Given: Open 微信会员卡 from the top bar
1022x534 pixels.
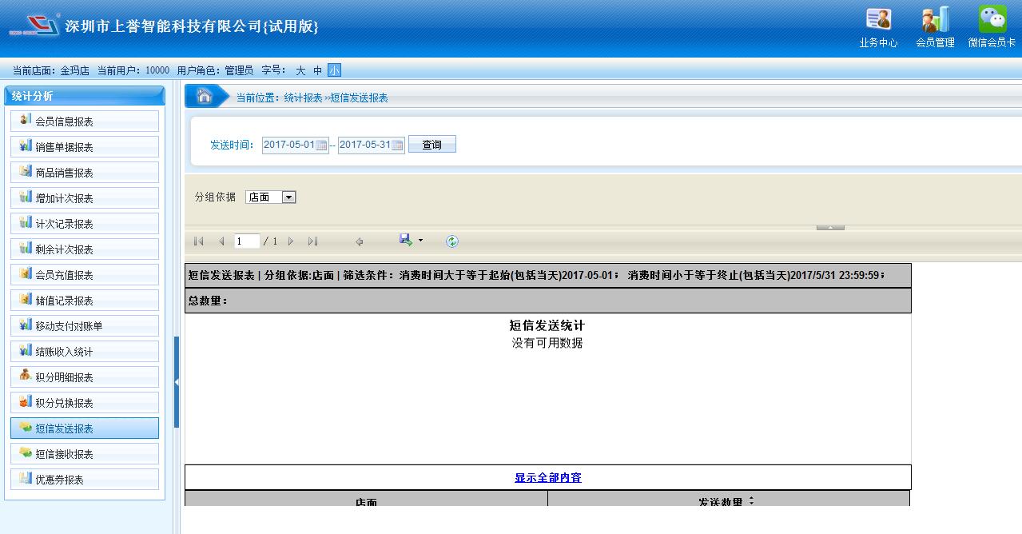Looking at the screenshot, I should (x=992, y=26).
